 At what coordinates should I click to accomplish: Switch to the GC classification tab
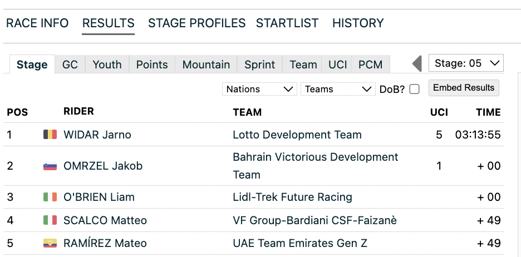point(70,65)
